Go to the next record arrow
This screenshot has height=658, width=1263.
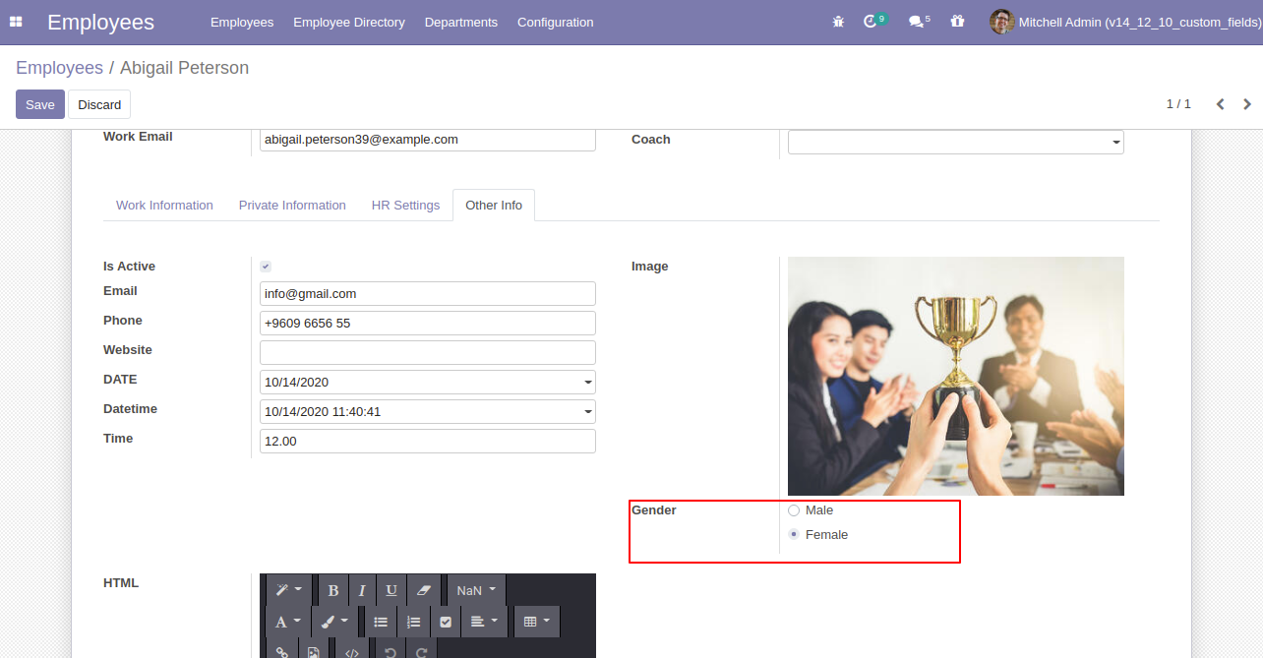[x=1247, y=104]
